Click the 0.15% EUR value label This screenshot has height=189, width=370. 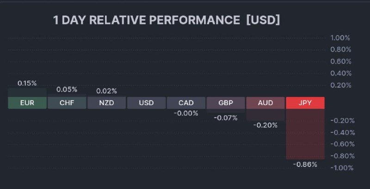point(27,83)
